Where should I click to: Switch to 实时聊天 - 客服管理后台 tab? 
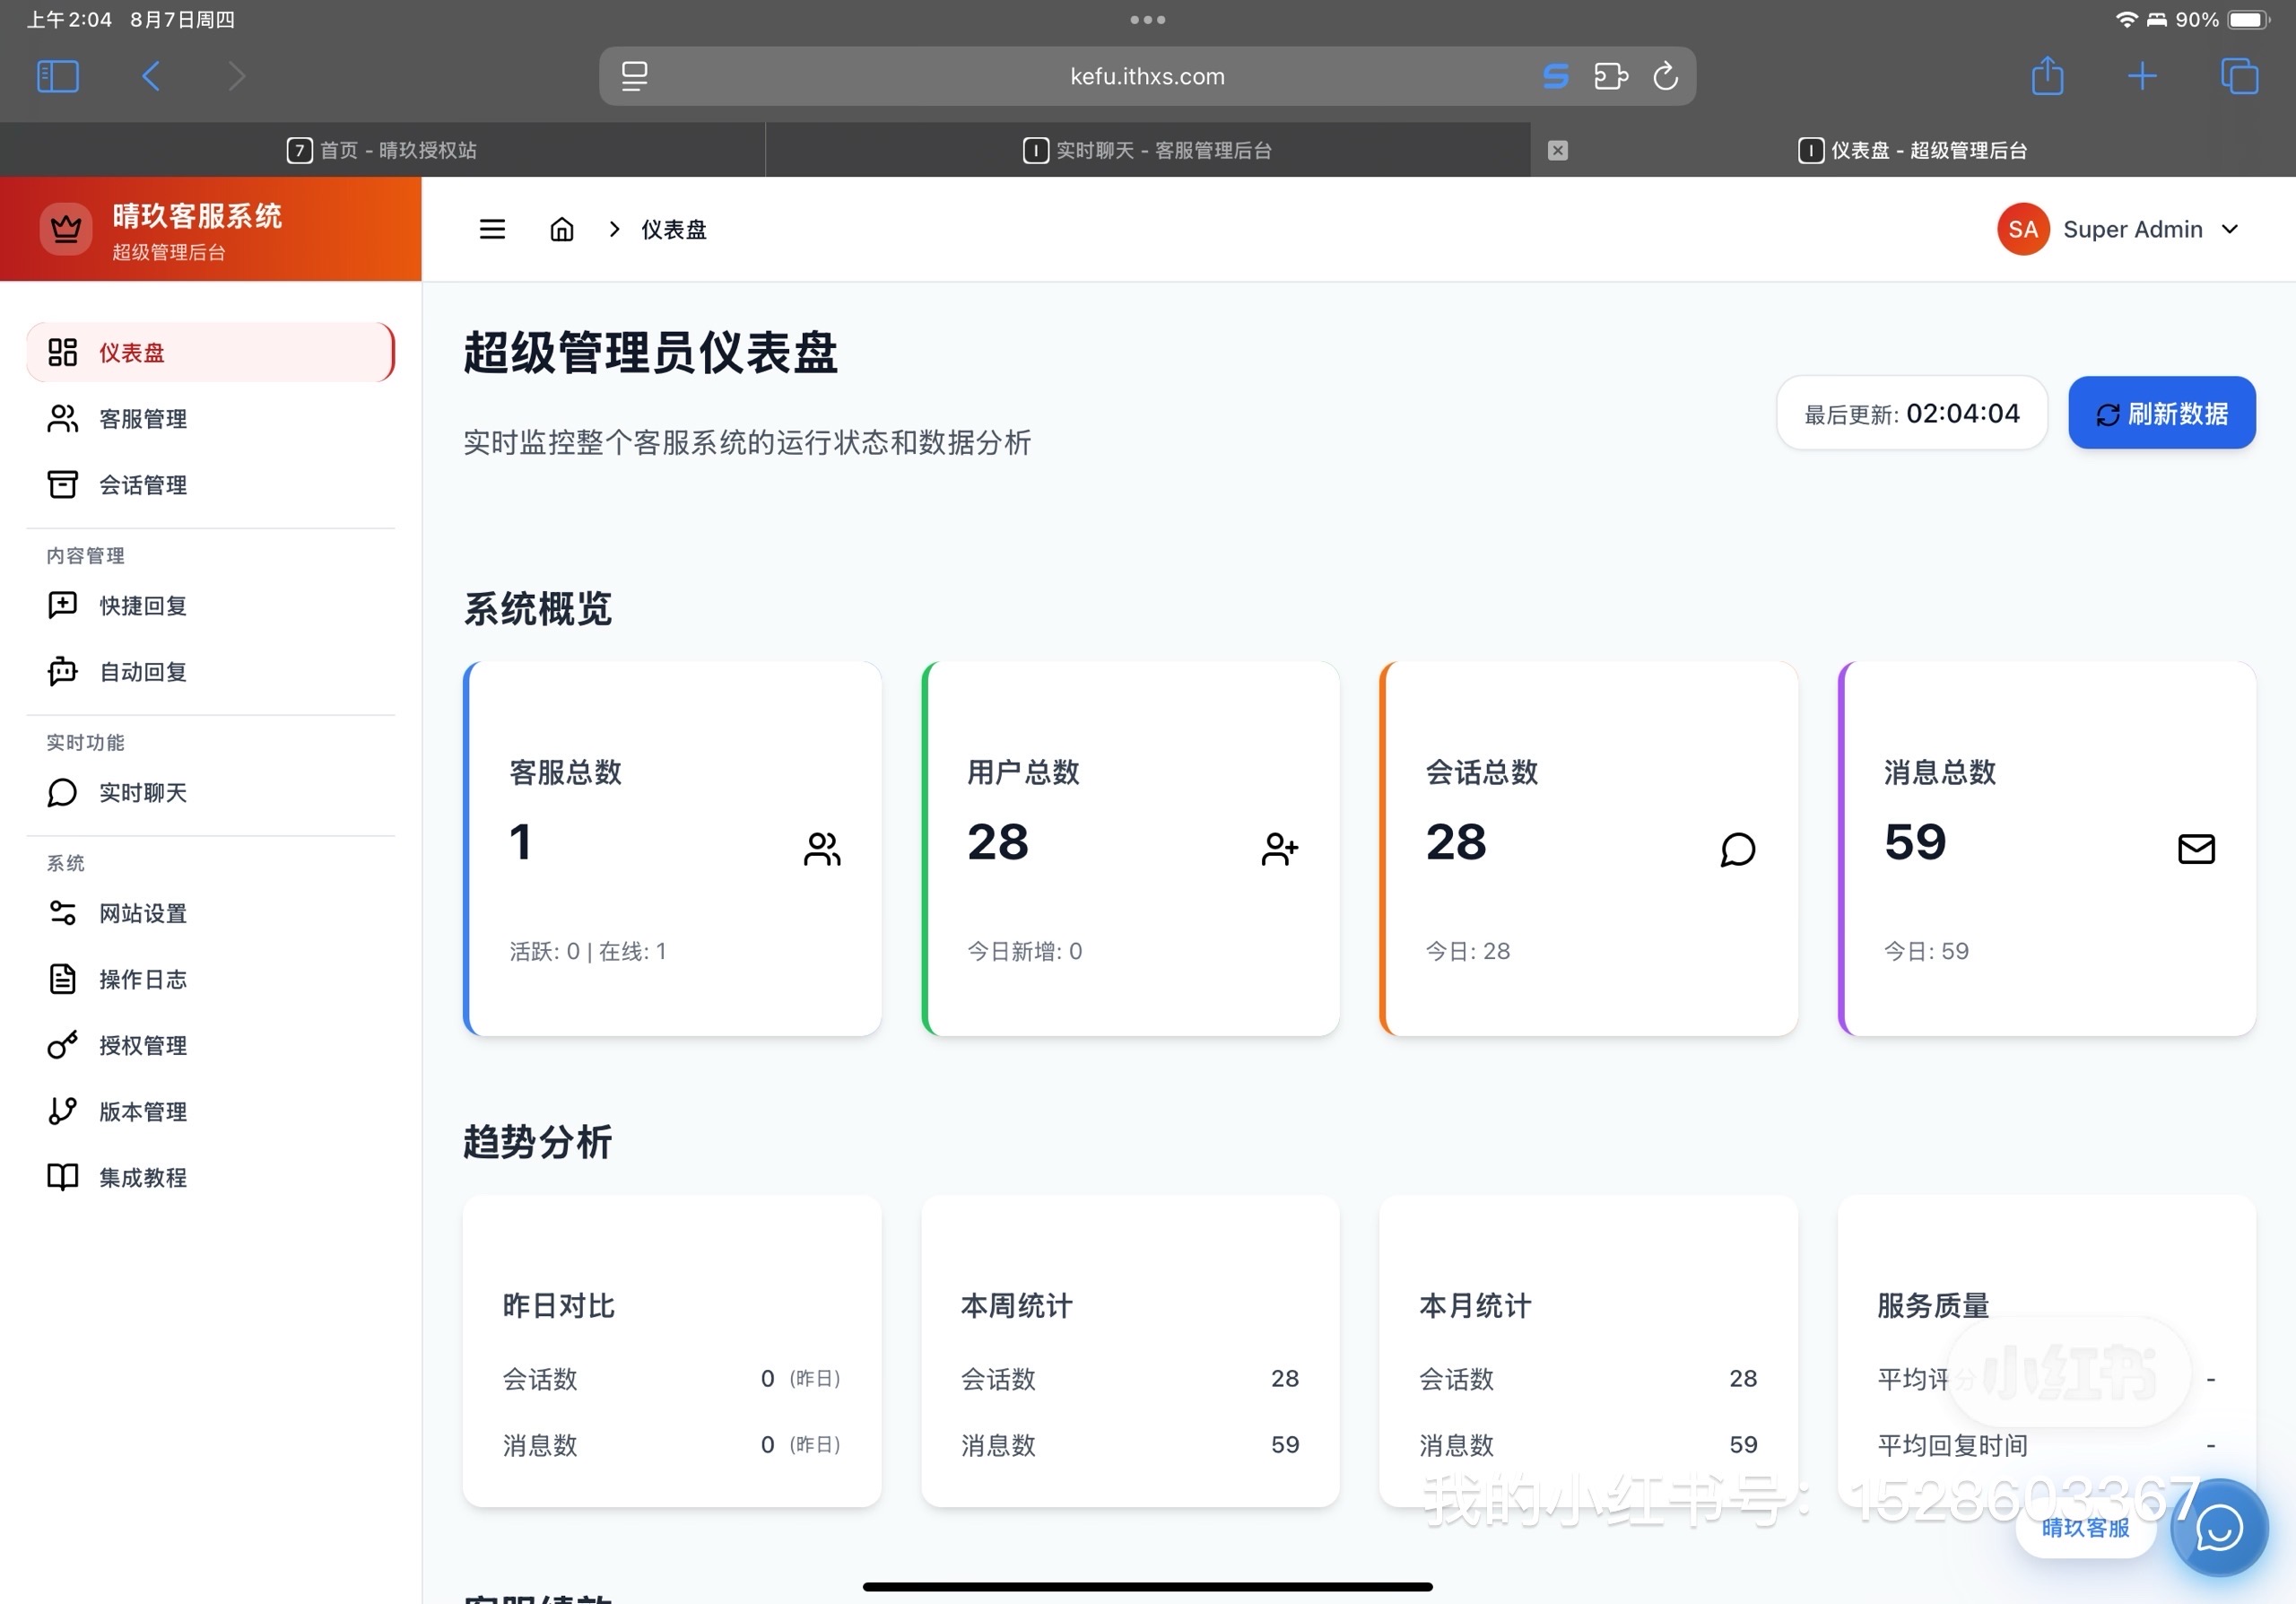point(1147,150)
